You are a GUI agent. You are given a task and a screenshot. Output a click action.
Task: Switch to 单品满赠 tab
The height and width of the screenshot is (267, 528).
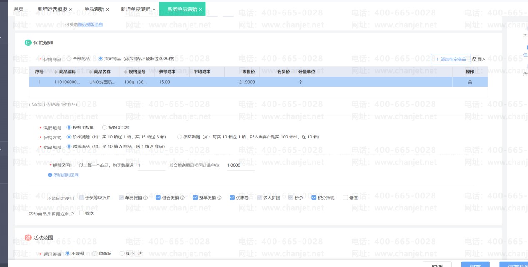[94, 9]
